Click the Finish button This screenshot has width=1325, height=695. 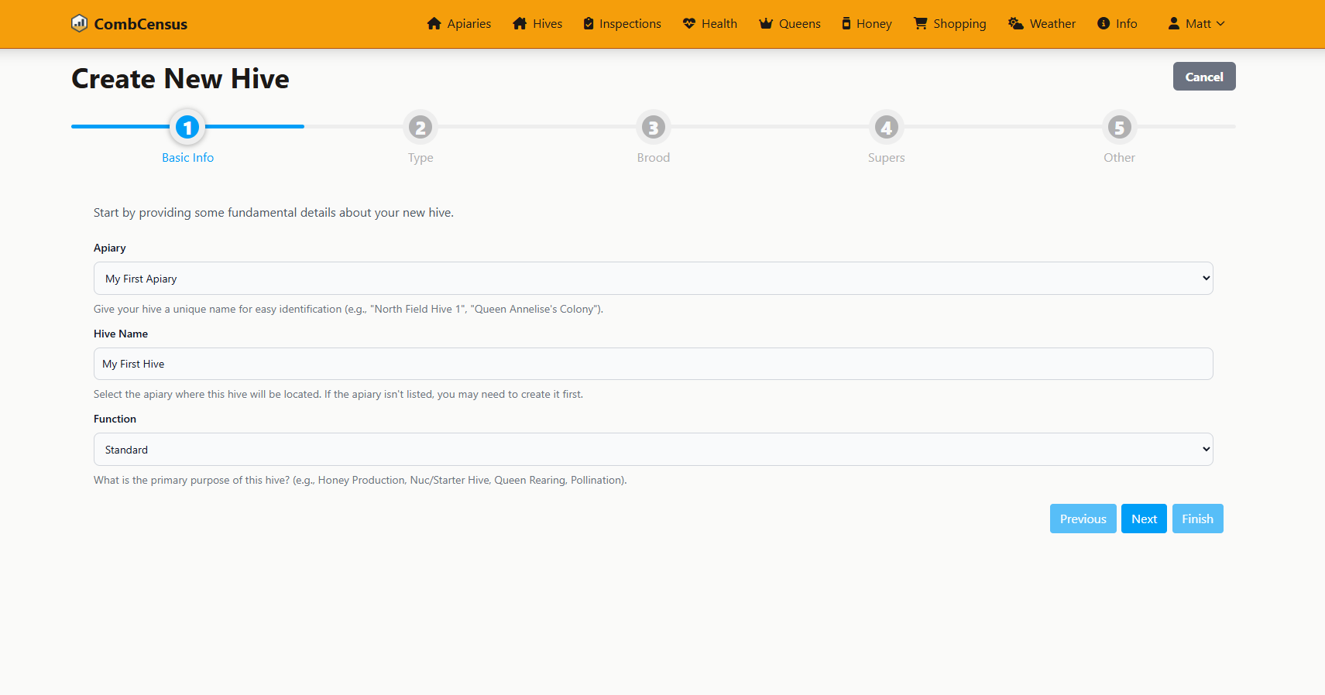click(x=1197, y=519)
